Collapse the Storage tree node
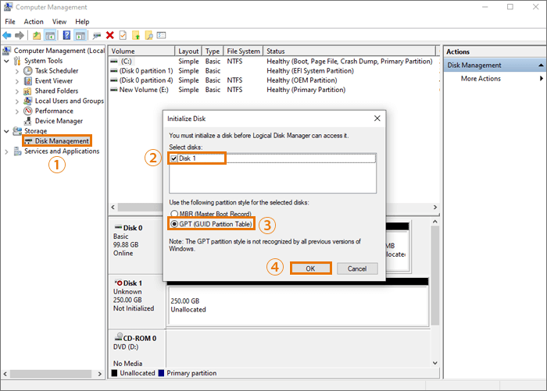The height and width of the screenshot is (391, 547). click(x=6, y=131)
